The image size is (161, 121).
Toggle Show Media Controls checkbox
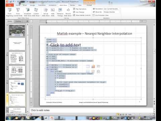coord(74,15)
